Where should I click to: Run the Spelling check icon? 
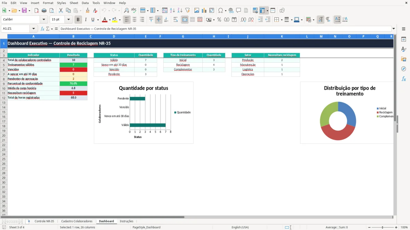[x=134, y=11]
